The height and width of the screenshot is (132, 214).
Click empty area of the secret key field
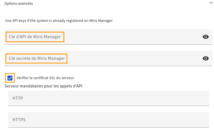134,58
